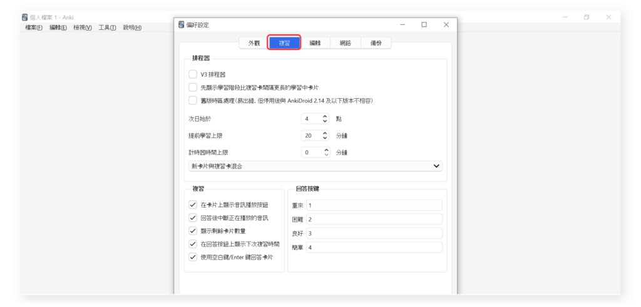Screen dimensions: 641x307
Task: Go to the 網路 tab
Action: point(346,43)
